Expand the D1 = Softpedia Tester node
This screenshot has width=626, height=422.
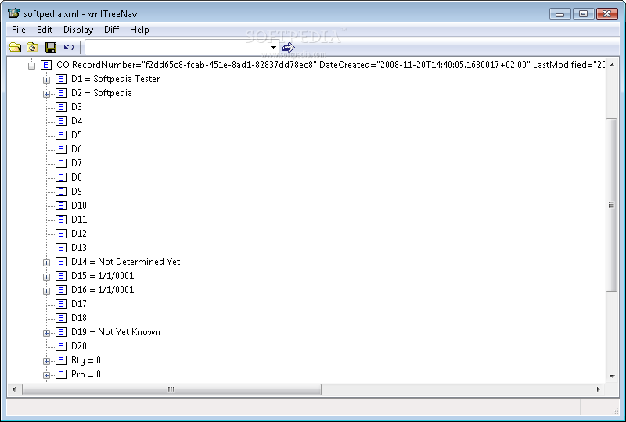point(46,80)
